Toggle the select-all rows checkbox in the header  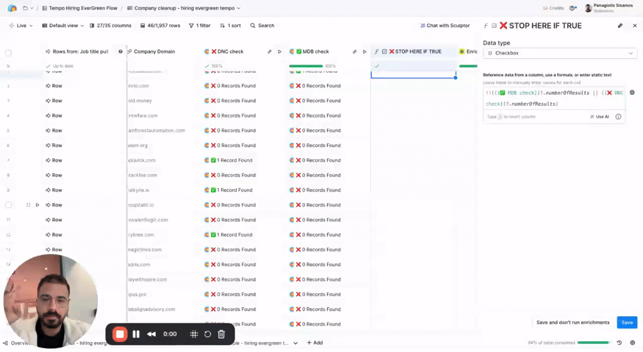[x=9, y=53]
